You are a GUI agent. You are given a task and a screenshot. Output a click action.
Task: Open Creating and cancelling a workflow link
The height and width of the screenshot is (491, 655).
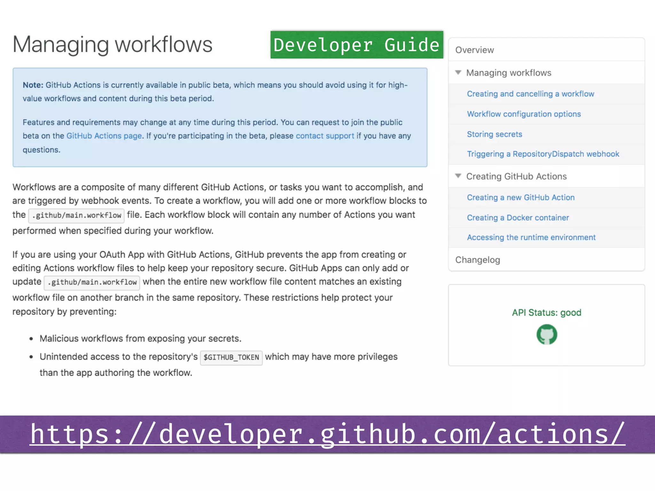pyautogui.click(x=530, y=94)
